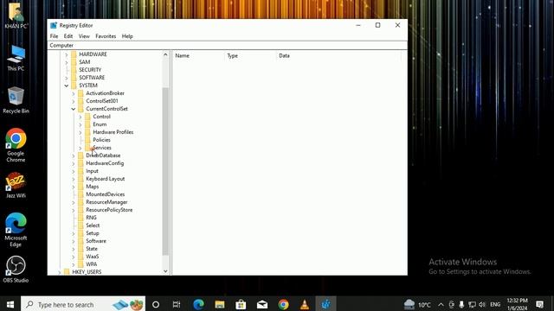This screenshot has width=554, height=311.
Task: Open OBS Studio desktop shortcut
Action: click(16, 270)
